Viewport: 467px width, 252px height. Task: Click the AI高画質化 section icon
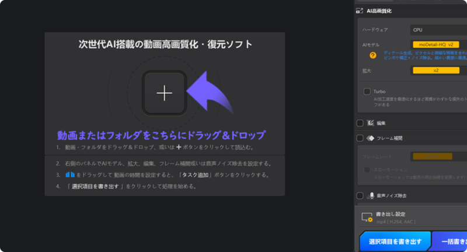pyautogui.click(x=358, y=11)
